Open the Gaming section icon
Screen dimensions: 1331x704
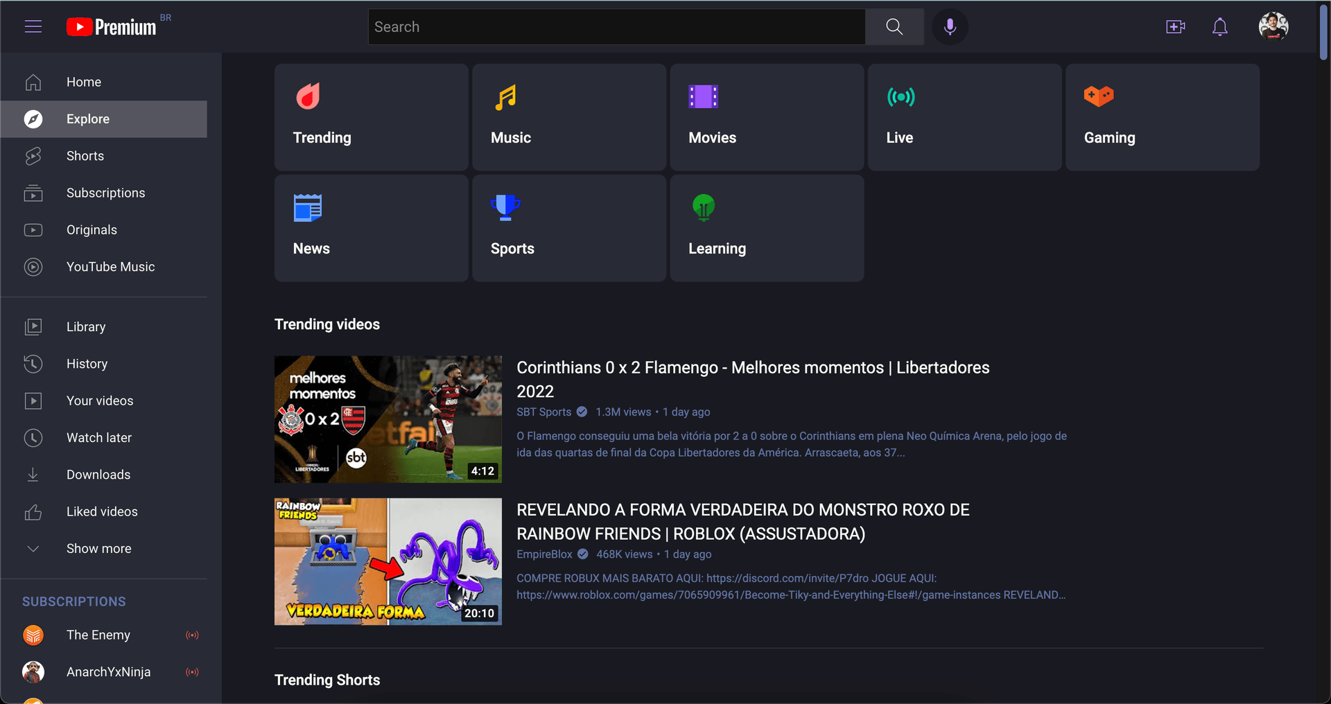[x=1099, y=97]
